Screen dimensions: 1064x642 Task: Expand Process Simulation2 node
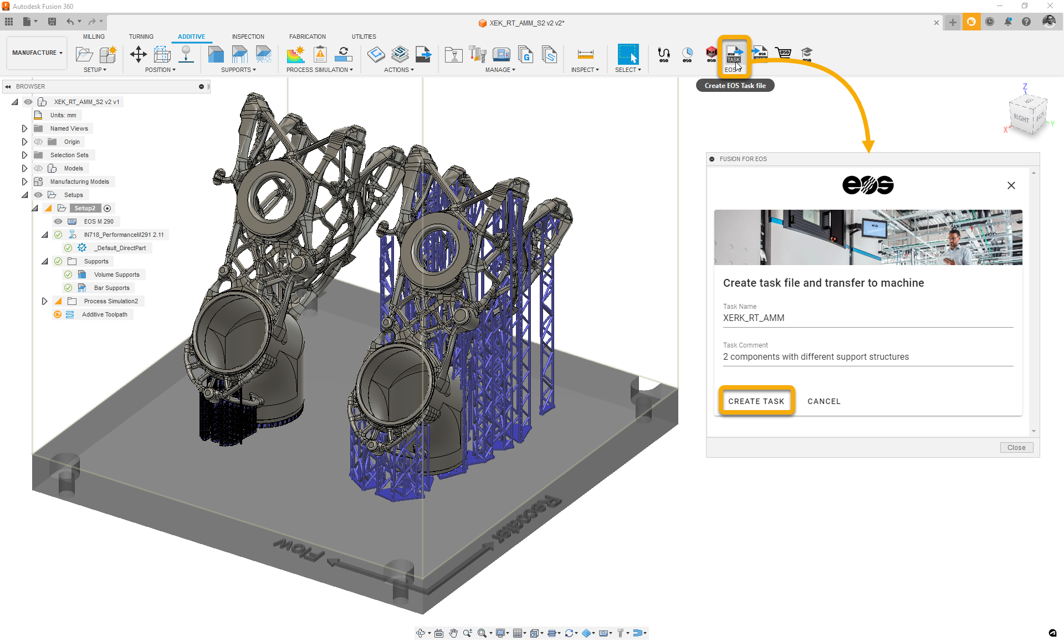pos(44,301)
